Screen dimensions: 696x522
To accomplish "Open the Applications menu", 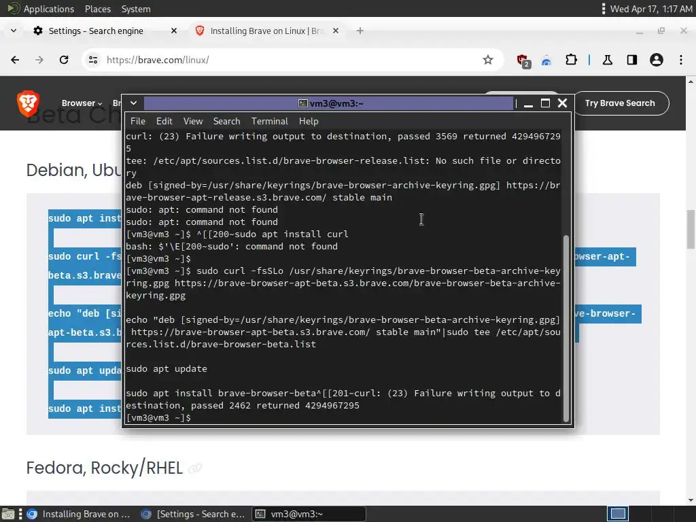I will tap(48, 9).
